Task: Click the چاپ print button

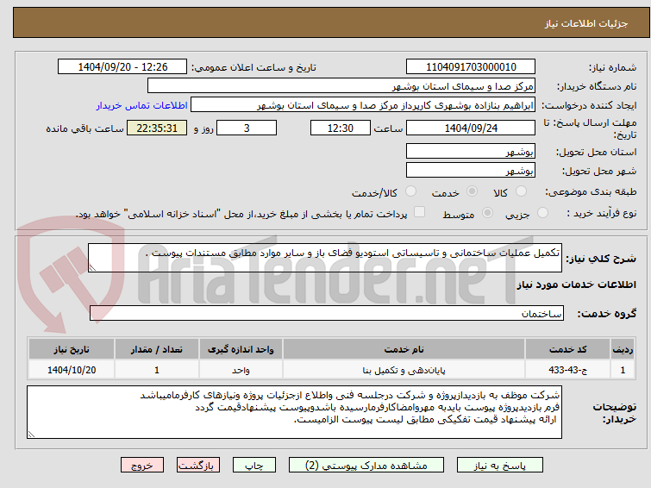Action: (254, 466)
